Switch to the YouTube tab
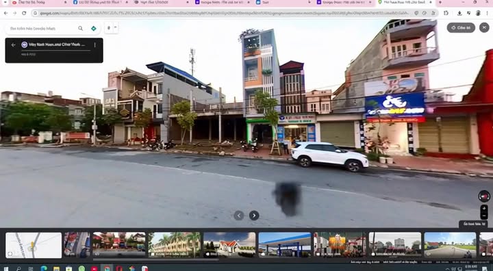 pos(40,2)
